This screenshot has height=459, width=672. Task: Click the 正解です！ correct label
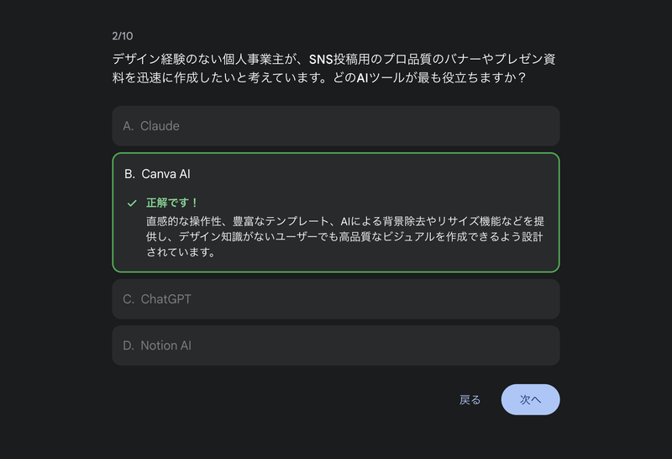[x=172, y=203]
